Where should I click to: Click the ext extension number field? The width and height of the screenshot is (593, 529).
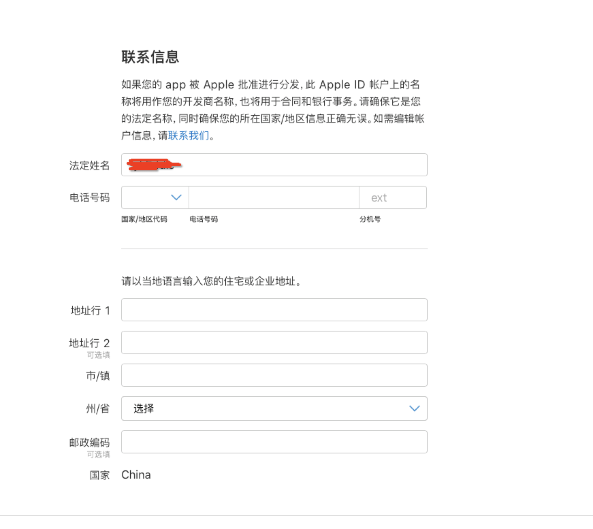pyautogui.click(x=392, y=197)
